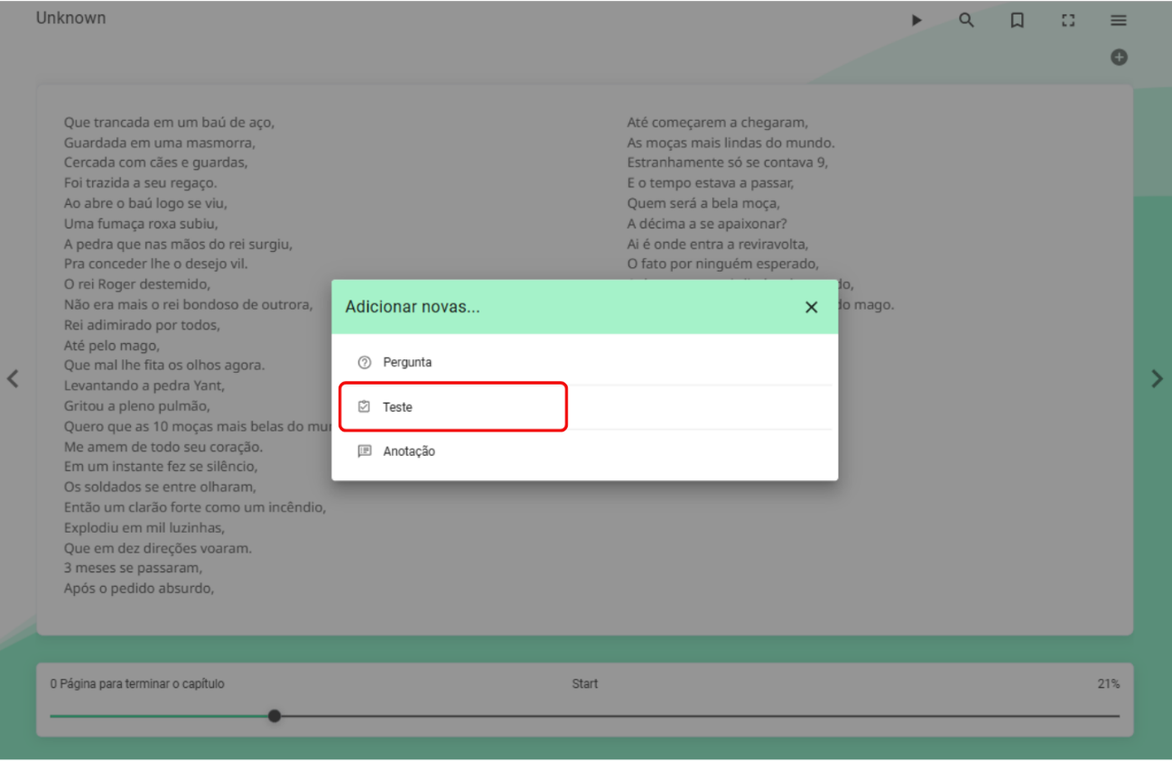Click line 'Levantando a pedra Yant,'

point(144,385)
